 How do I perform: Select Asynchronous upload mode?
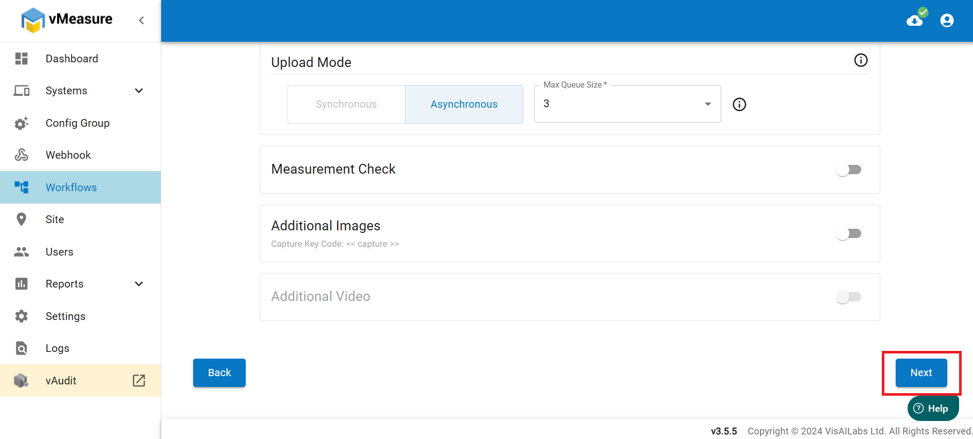[x=464, y=104]
